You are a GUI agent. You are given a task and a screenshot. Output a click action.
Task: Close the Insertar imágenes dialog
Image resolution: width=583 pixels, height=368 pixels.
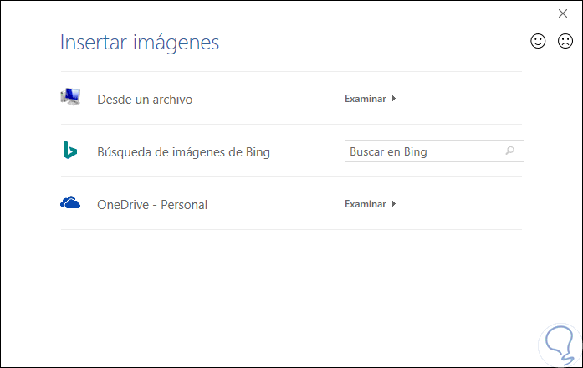point(563,13)
